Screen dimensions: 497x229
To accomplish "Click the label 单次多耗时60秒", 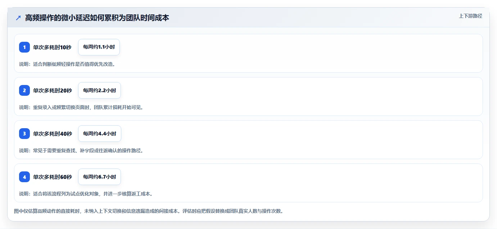I will coord(53,177).
